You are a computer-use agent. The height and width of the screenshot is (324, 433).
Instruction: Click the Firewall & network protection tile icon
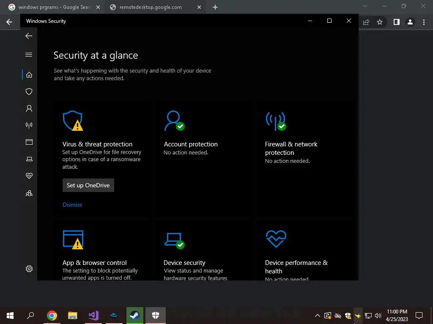276,121
